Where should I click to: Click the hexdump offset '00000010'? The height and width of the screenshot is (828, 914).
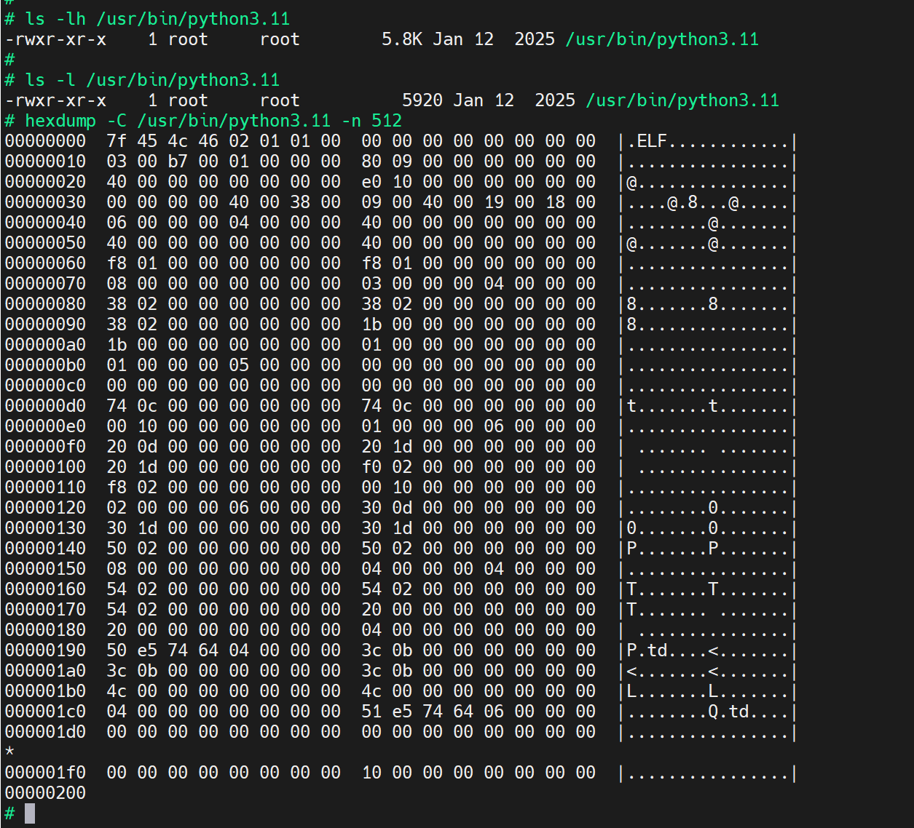point(45,162)
